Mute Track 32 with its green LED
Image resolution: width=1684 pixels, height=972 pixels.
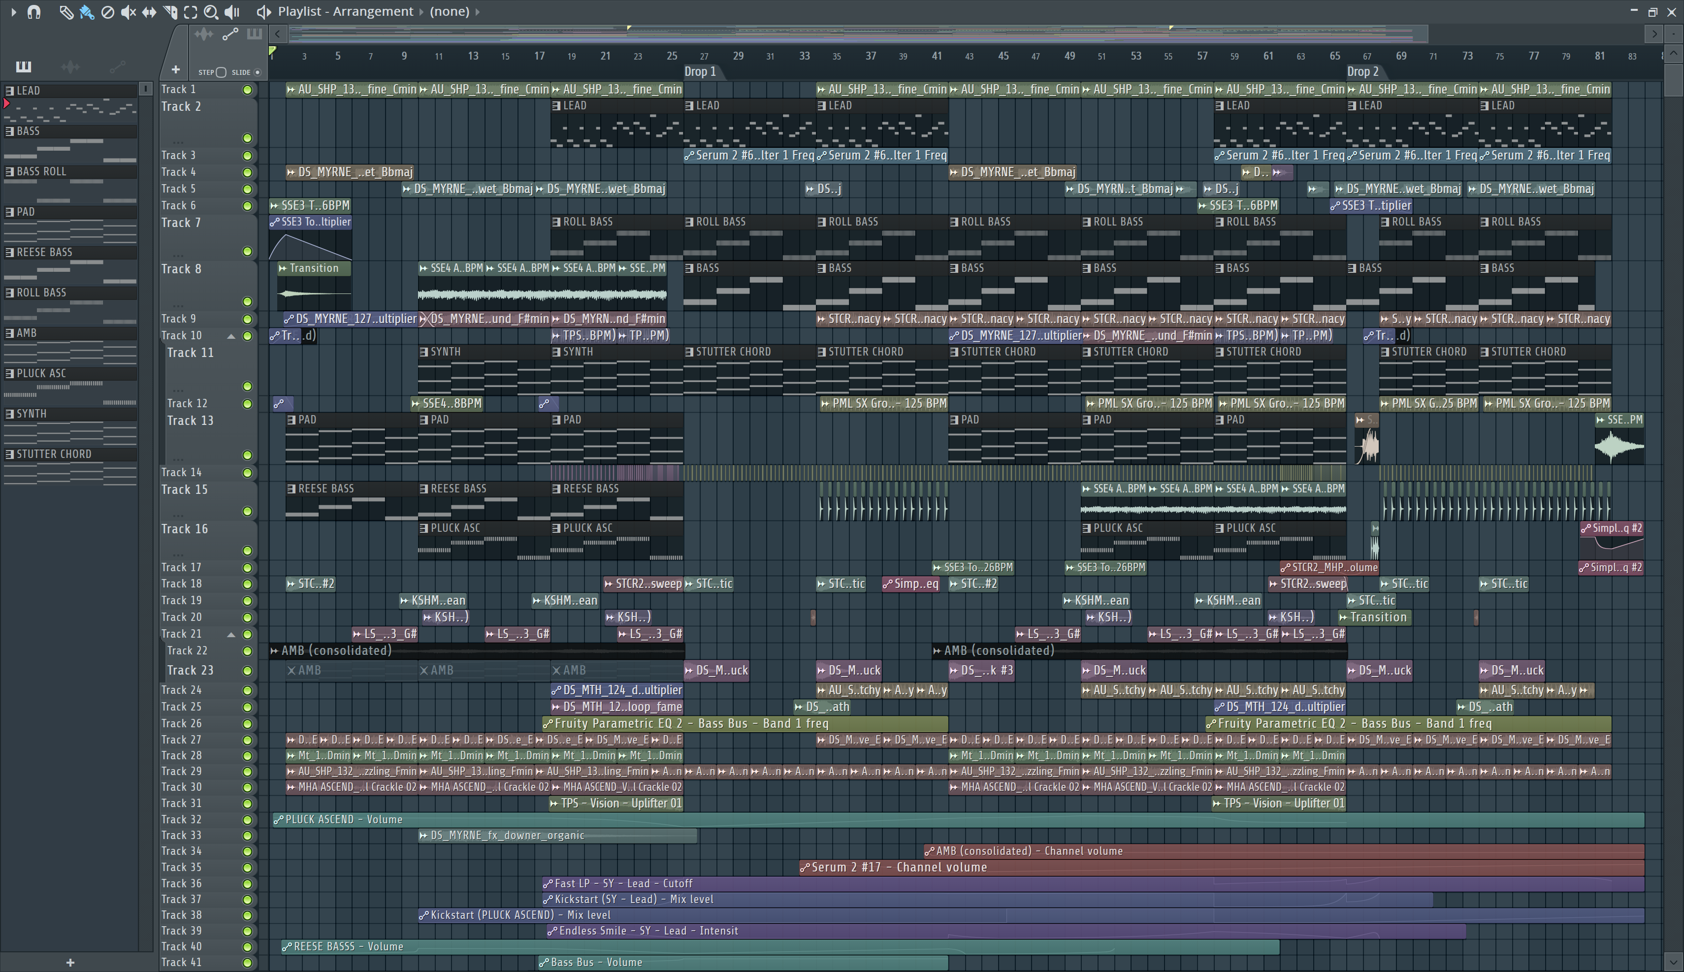coord(247,820)
